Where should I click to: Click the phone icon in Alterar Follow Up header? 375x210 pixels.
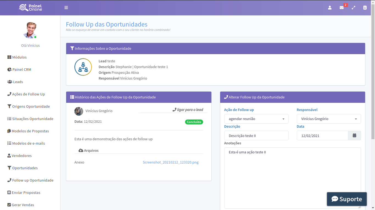click(226, 97)
